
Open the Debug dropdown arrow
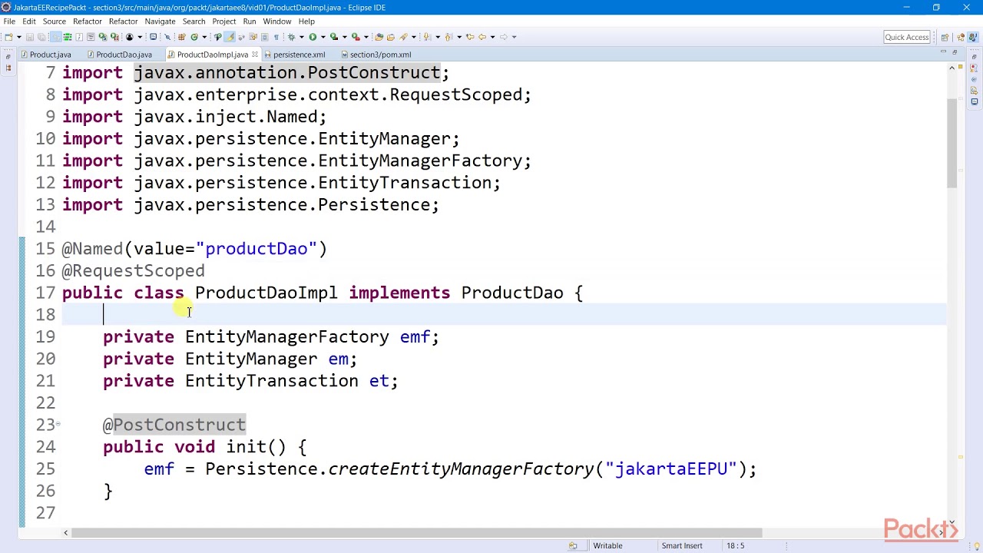coord(302,37)
